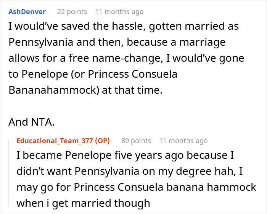Click the 89 points score label
This screenshot has height=214, width=267.
pyautogui.click(x=136, y=141)
